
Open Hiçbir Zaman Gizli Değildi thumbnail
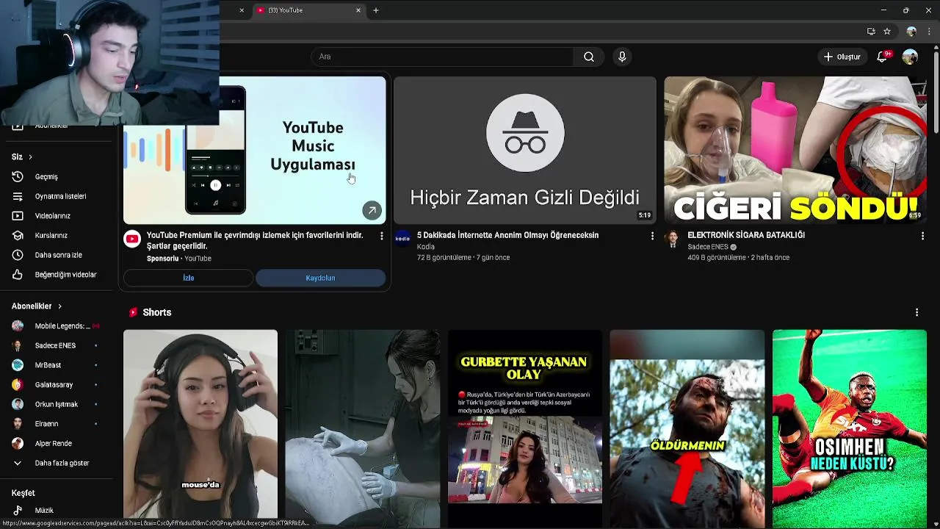pyautogui.click(x=524, y=150)
